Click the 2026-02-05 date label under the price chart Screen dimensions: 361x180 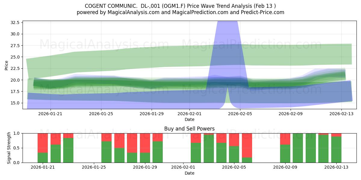tap(240, 114)
